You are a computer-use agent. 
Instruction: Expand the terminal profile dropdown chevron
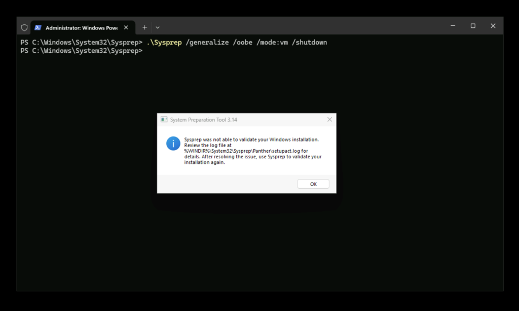(158, 27)
